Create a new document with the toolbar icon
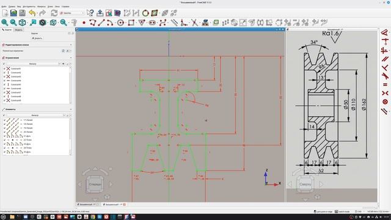The height and width of the screenshot is (220, 391). coord(5,13)
